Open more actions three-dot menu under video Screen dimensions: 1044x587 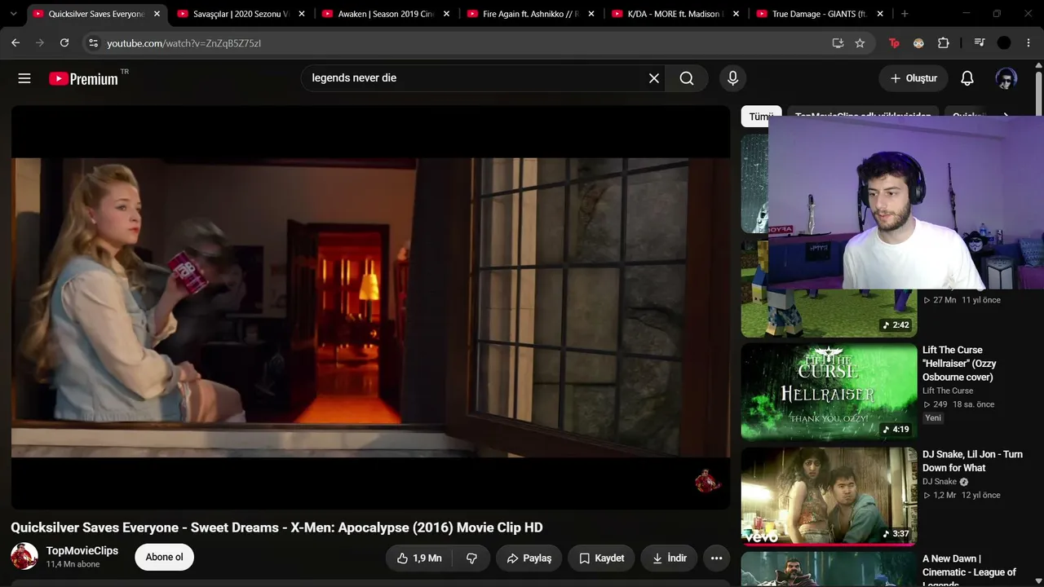pyautogui.click(x=716, y=558)
